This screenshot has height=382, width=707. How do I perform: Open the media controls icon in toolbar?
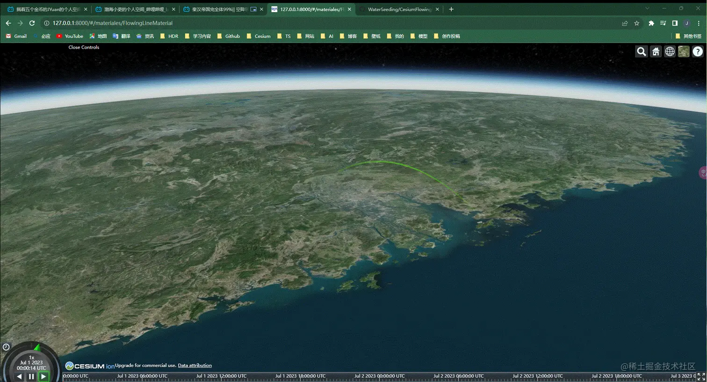663,23
